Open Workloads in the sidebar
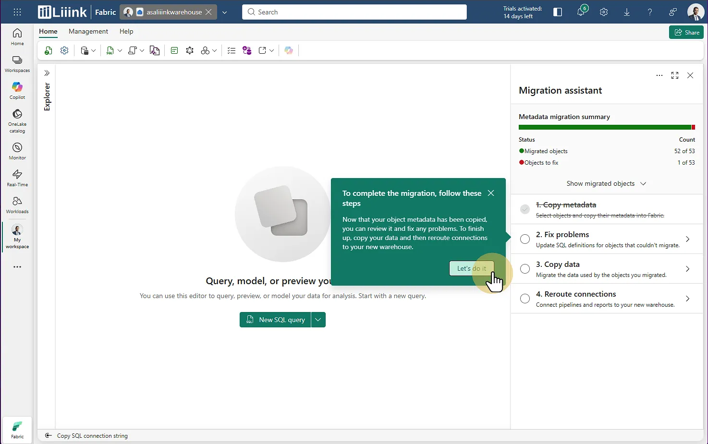This screenshot has width=708, height=444. coord(17,204)
